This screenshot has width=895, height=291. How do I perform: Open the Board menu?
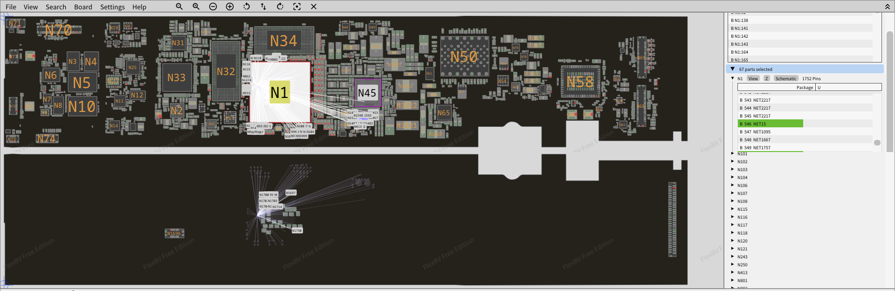coord(83,7)
